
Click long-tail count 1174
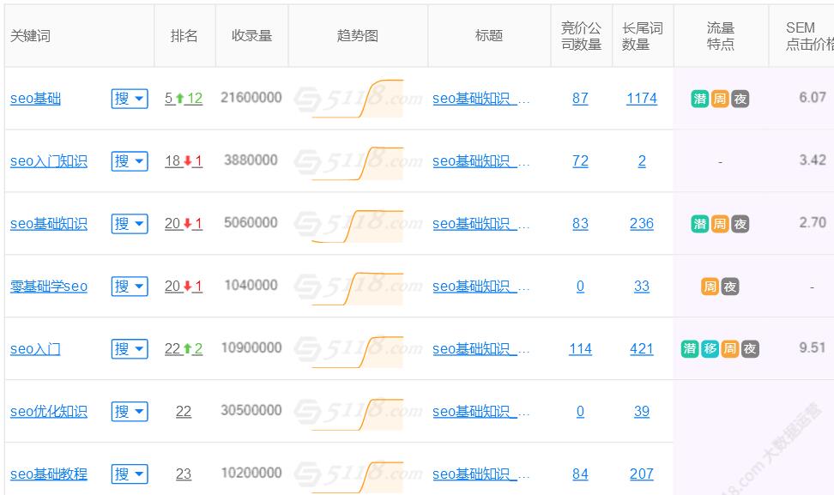click(642, 99)
